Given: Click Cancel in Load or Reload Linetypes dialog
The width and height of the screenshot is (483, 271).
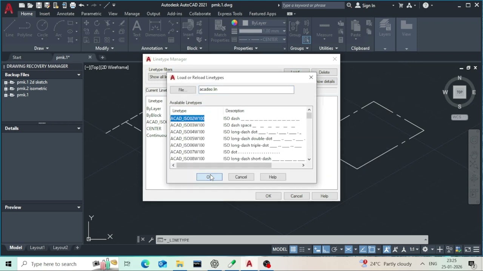Looking at the screenshot, I should pos(241,177).
